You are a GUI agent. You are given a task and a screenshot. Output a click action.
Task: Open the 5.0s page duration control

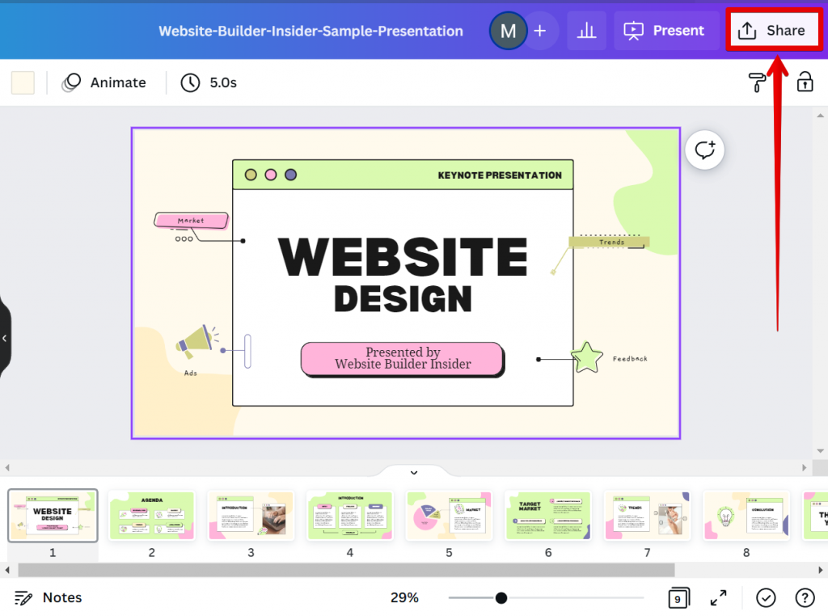pos(208,82)
